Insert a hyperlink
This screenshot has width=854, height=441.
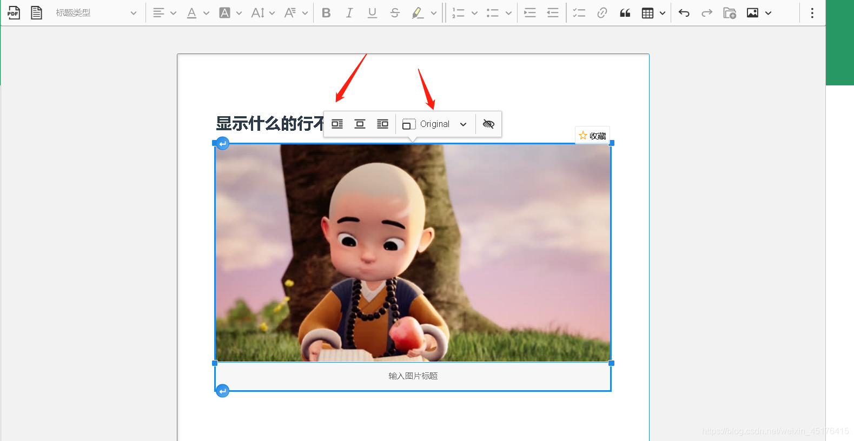point(602,12)
